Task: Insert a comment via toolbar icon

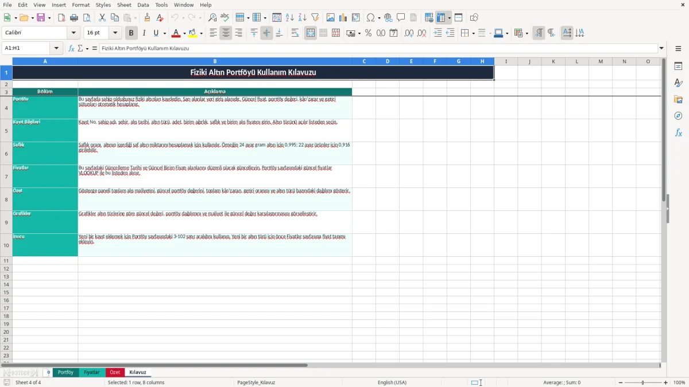Action: tap(401, 18)
